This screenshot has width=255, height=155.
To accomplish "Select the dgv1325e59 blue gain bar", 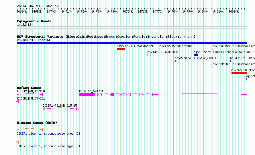I will point(196,55).
